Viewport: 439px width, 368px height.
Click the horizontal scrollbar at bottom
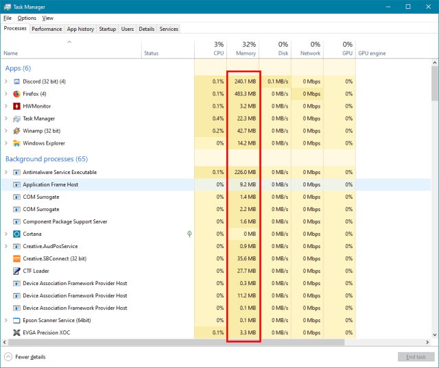(x=206, y=342)
